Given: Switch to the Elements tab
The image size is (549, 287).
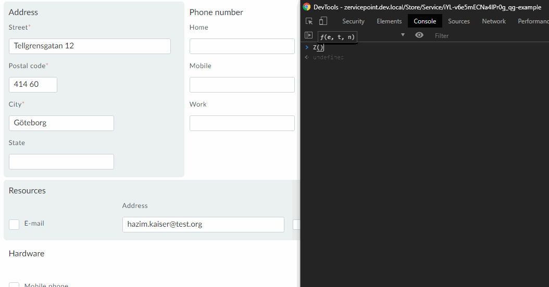Looking at the screenshot, I should (389, 21).
